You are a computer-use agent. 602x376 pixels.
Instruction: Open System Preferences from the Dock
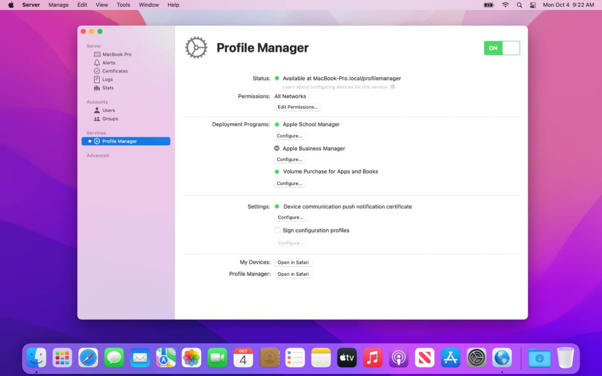pyautogui.click(x=476, y=358)
